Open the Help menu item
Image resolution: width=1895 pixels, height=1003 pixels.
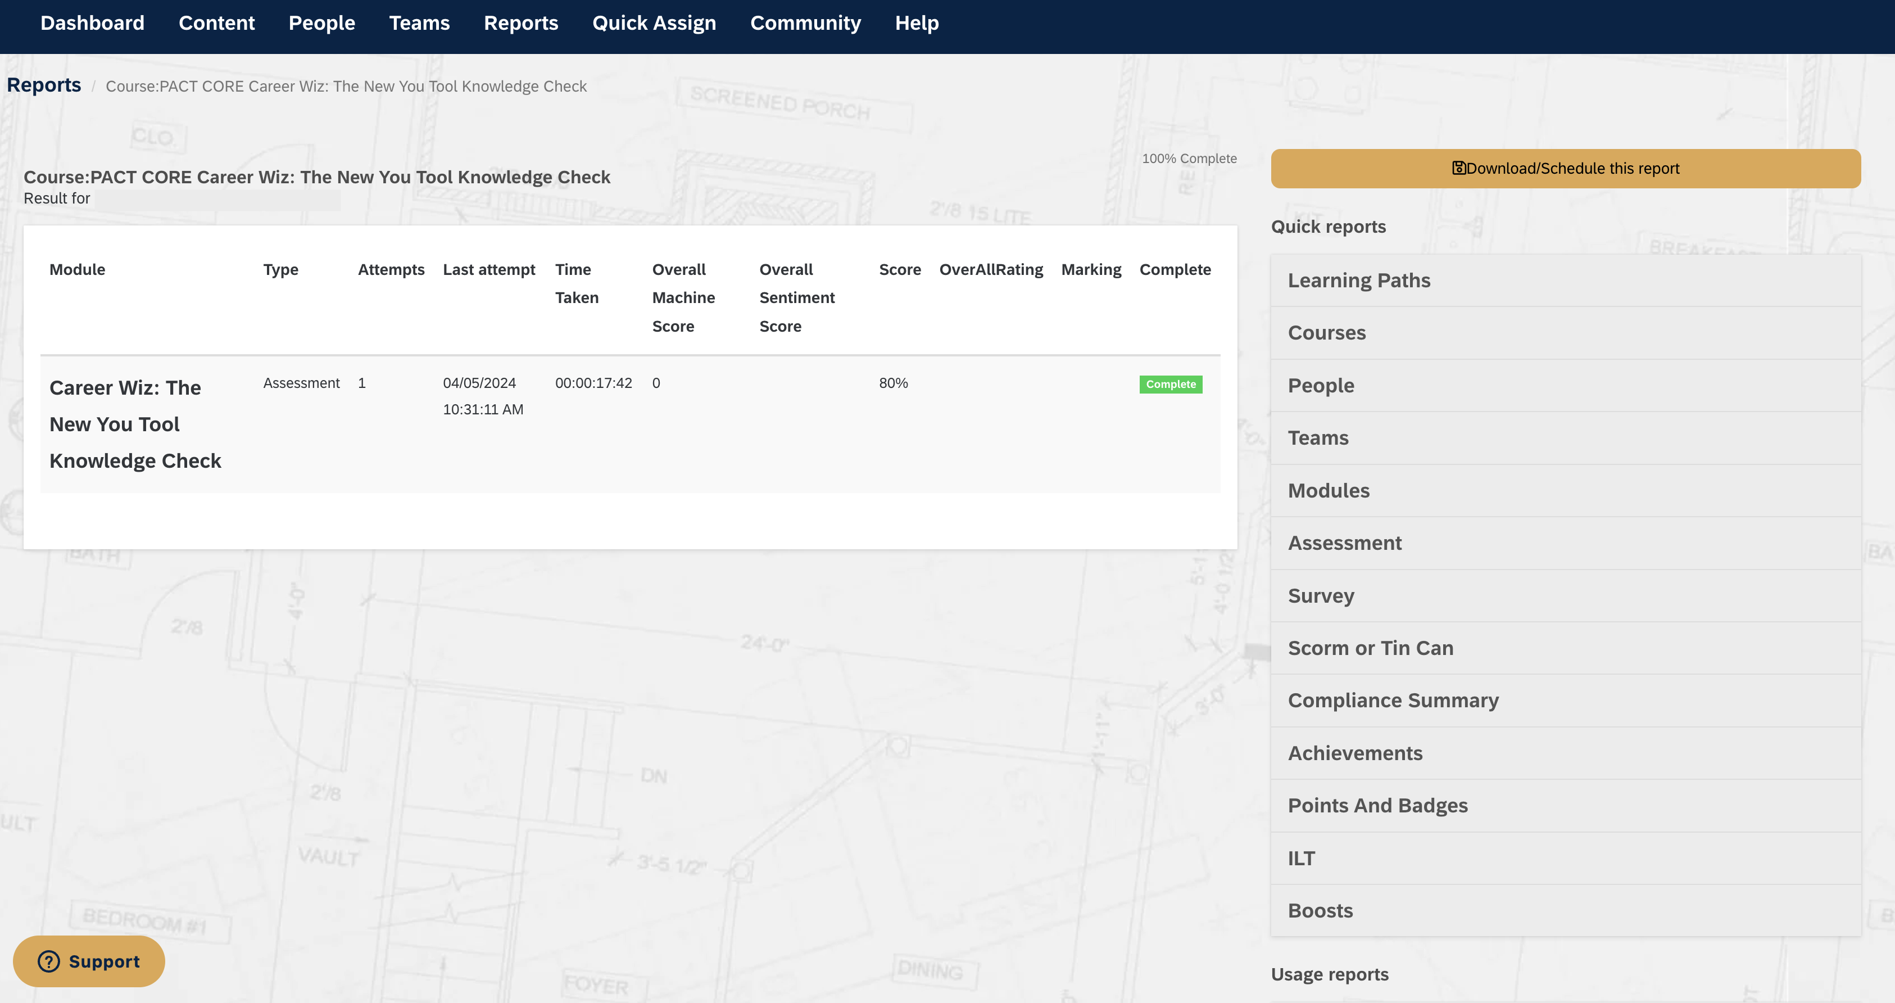pos(916,23)
